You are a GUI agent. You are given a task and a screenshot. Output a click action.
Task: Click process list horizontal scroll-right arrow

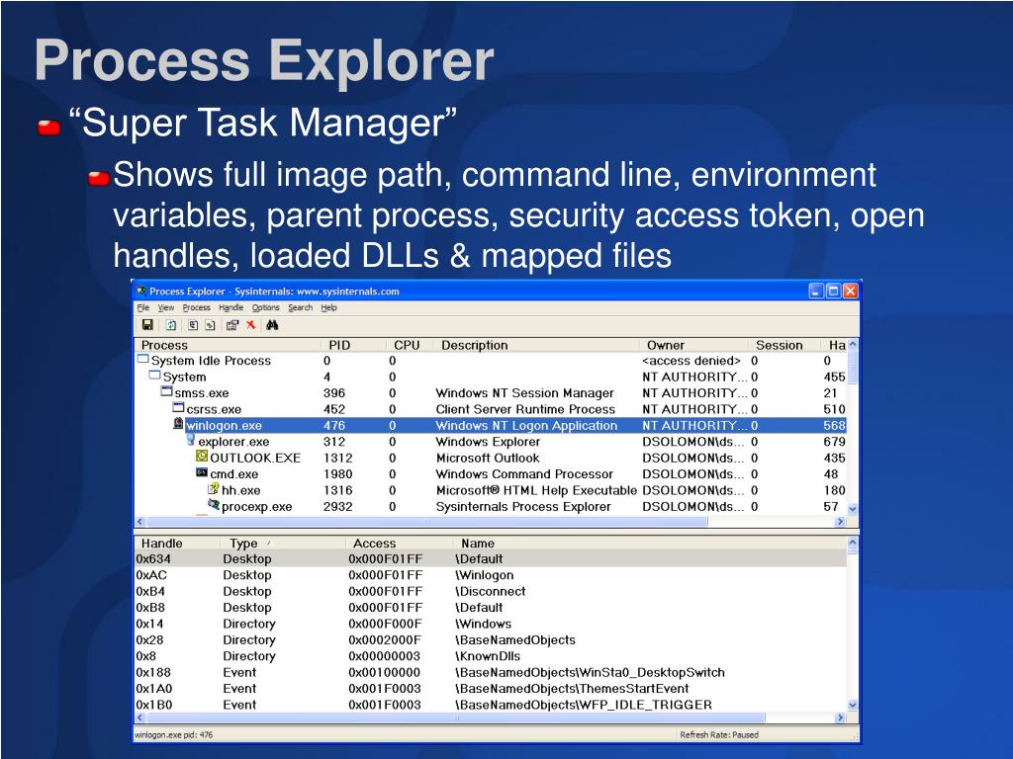click(840, 521)
